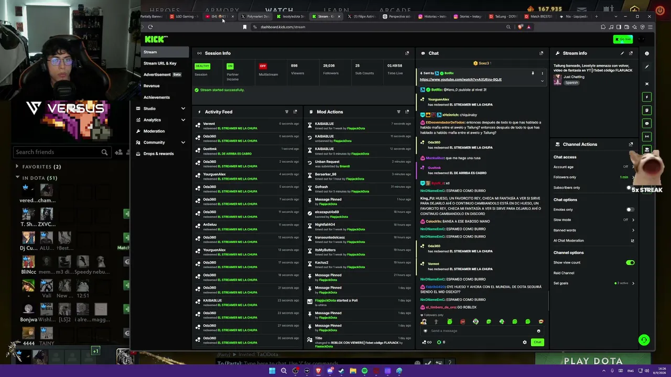Viewport: 671px width, 377px height.
Task: Click the Spanish language tag
Action: 571,83
